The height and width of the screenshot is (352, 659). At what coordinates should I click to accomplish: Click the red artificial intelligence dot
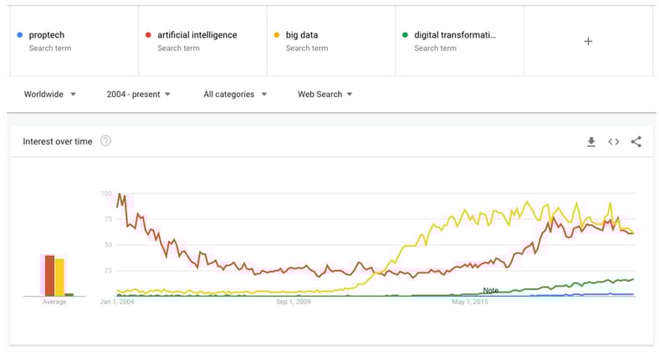pyautogui.click(x=148, y=35)
